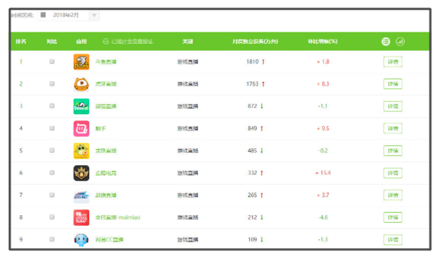Open the Huya orange mascot icon
The image size is (439, 257).
81,84
